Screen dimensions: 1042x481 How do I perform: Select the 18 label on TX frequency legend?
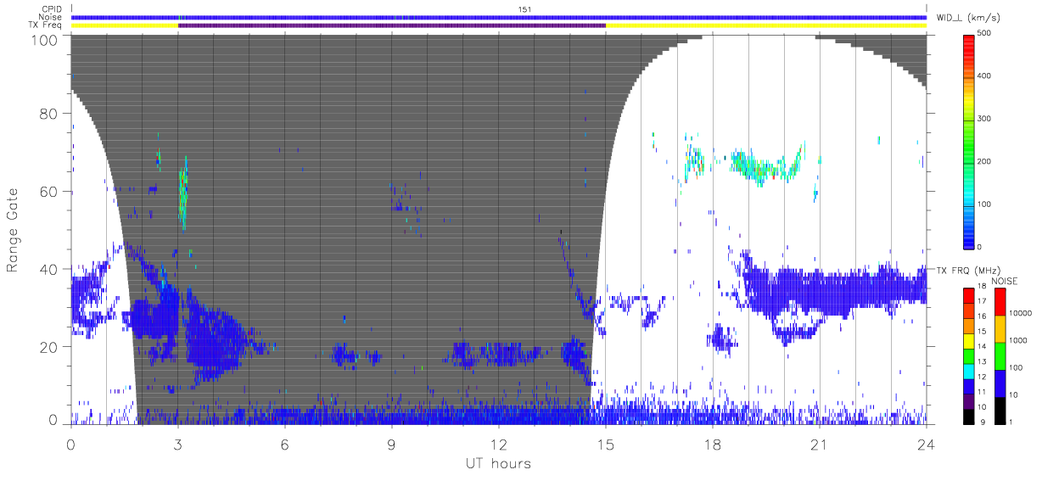point(983,288)
